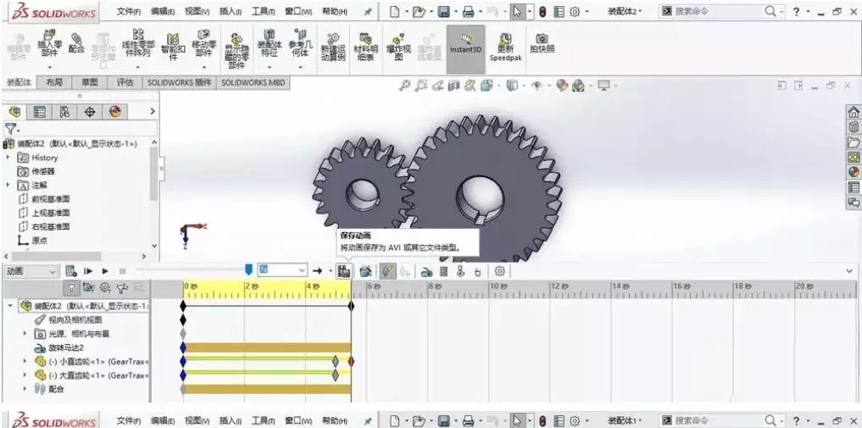Expand the 小直齿轮<1> timeline tree item

(x=25, y=361)
